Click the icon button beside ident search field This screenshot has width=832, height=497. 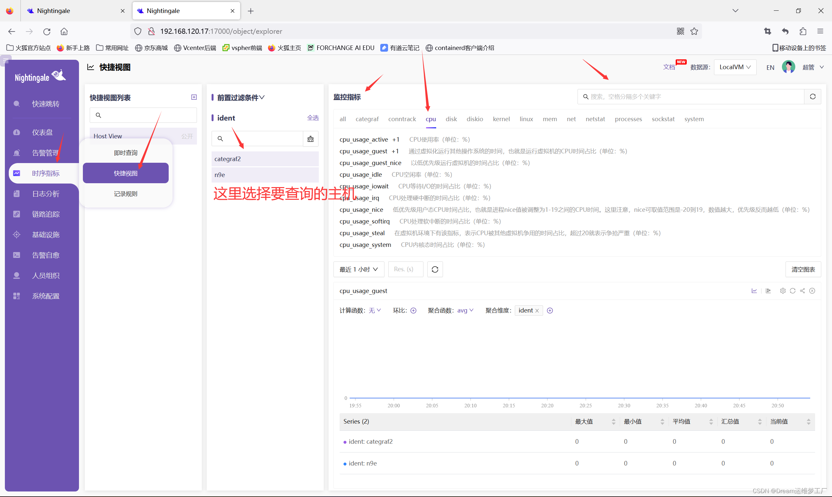[x=310, y=139]
